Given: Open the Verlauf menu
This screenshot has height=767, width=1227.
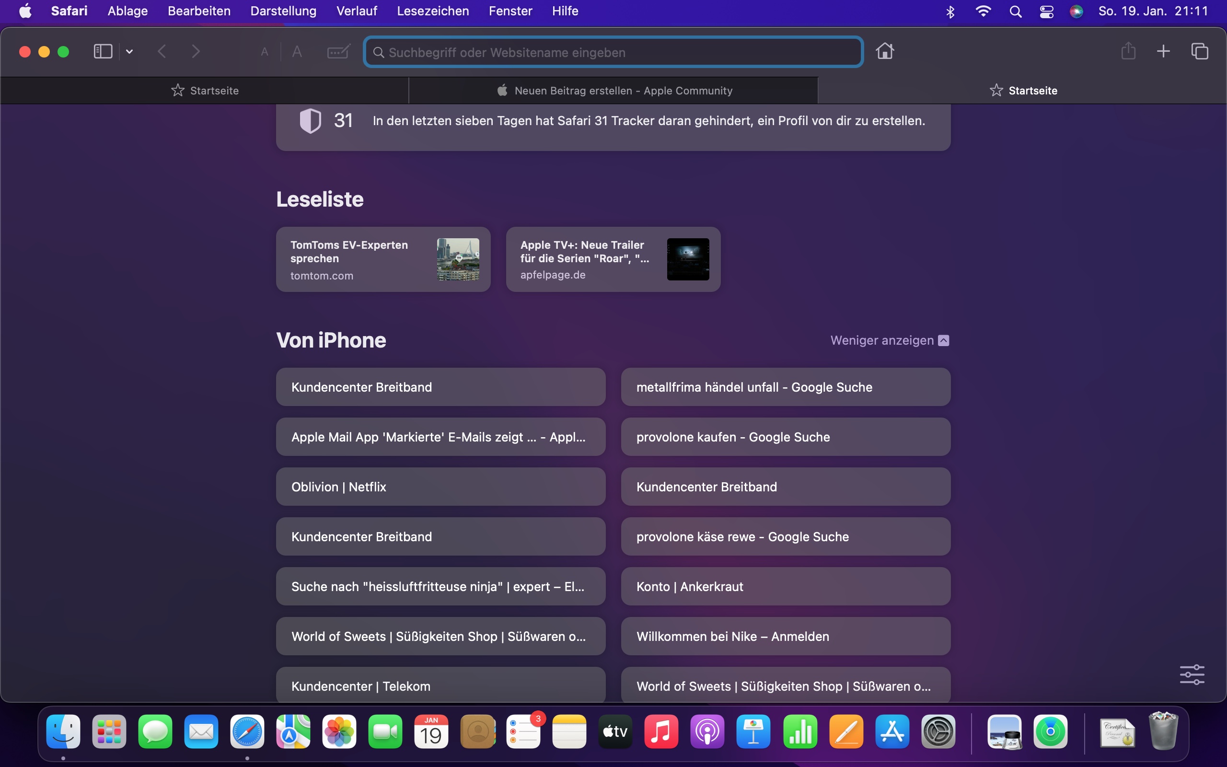Looking at the screenshot, I should coord(357,11).
